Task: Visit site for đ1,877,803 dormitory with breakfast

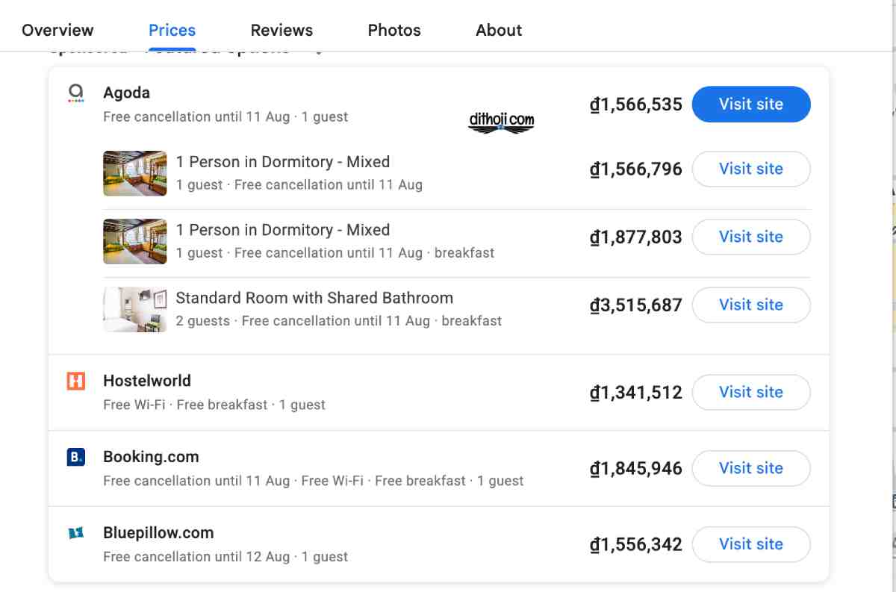Action: click(751, 237)
